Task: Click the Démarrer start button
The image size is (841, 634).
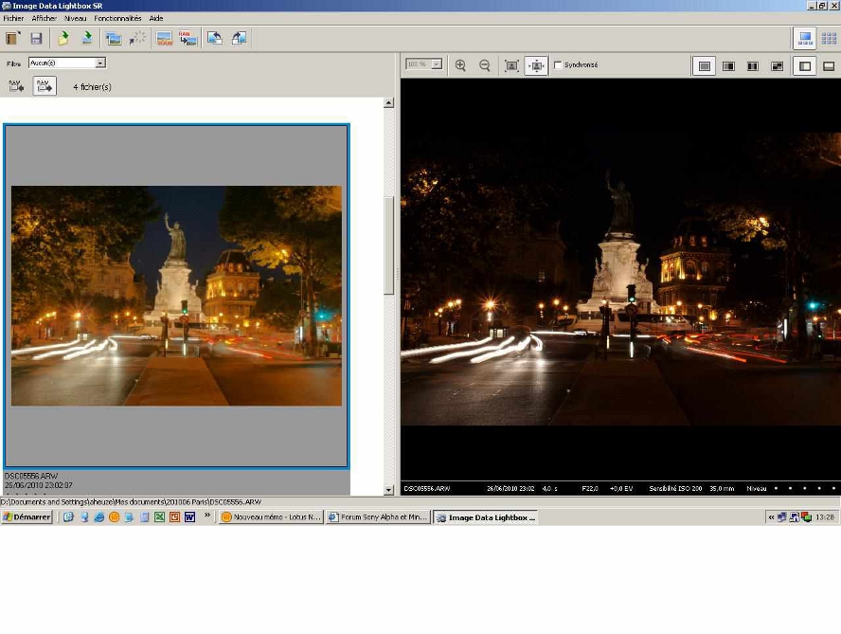Action: point(27,517)
